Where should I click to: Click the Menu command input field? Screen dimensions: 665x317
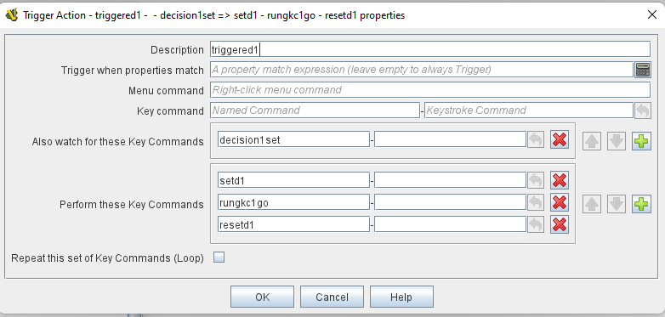coord(430,90)
